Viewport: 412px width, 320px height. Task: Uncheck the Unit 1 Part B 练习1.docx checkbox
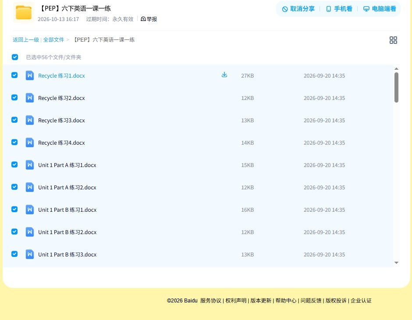pyautogui.click(x=14, y=209)
